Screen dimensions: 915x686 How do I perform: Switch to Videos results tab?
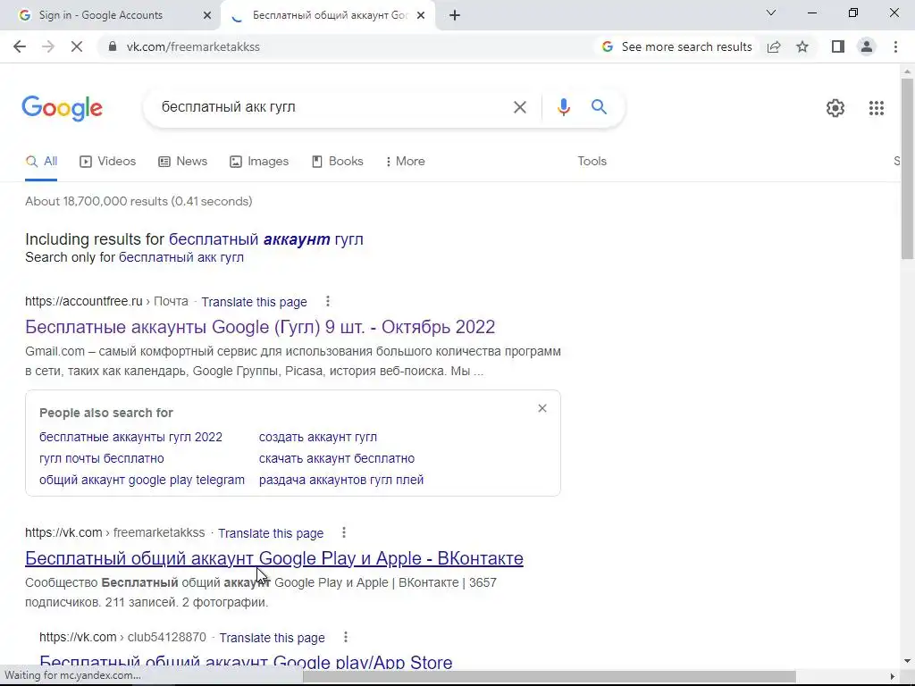[108, 161]
